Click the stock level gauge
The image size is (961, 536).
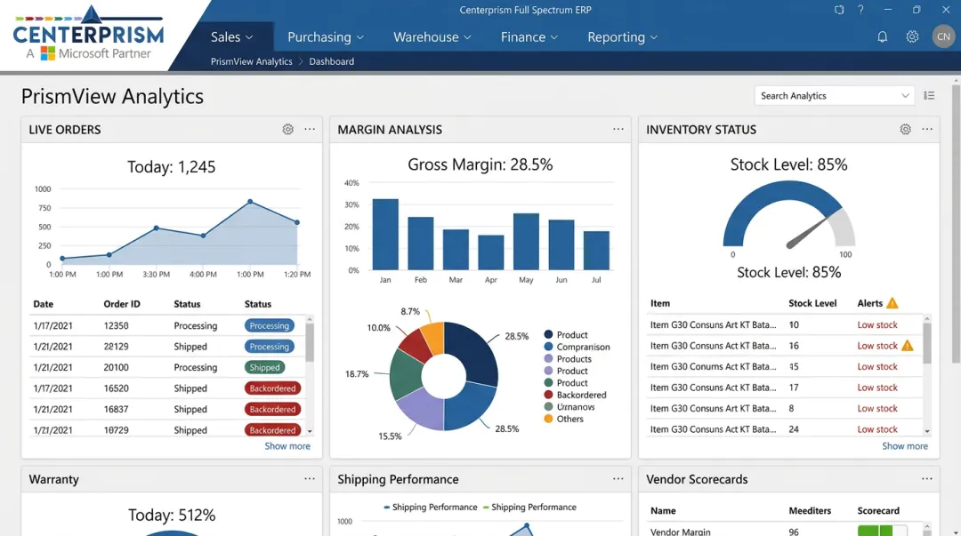pyautogui.click(x=788, y=214)
